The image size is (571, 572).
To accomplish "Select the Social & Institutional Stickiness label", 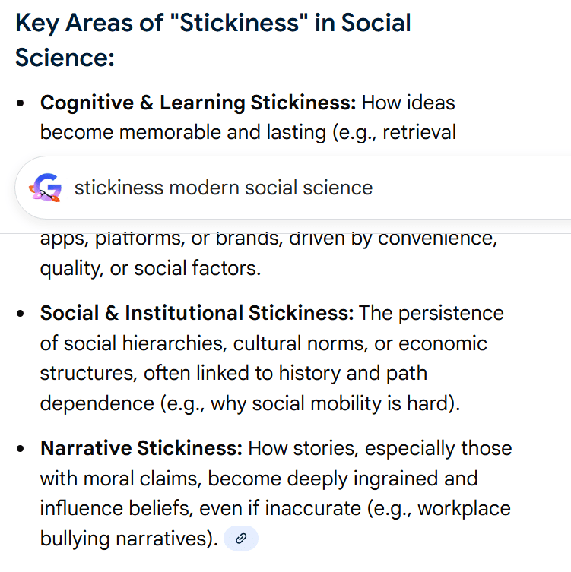I will (x=197, y=313).
